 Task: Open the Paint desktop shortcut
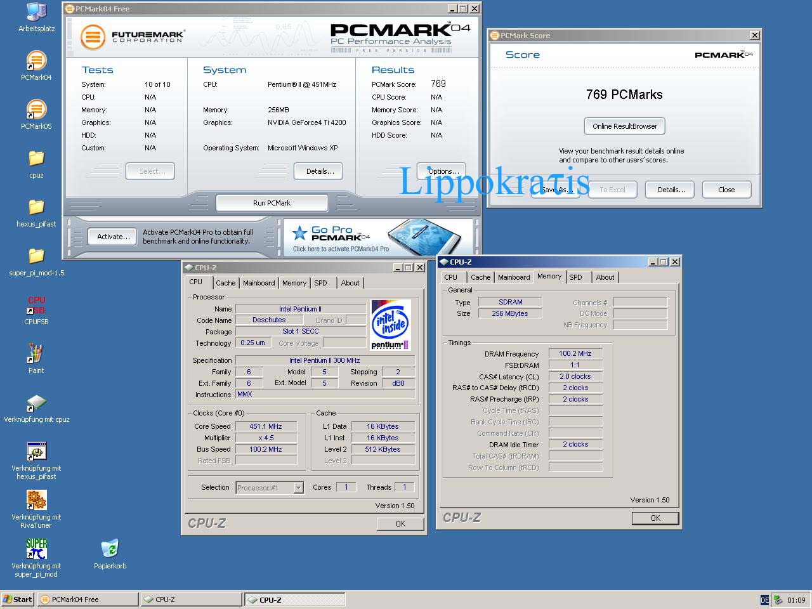tap(36, 359)
